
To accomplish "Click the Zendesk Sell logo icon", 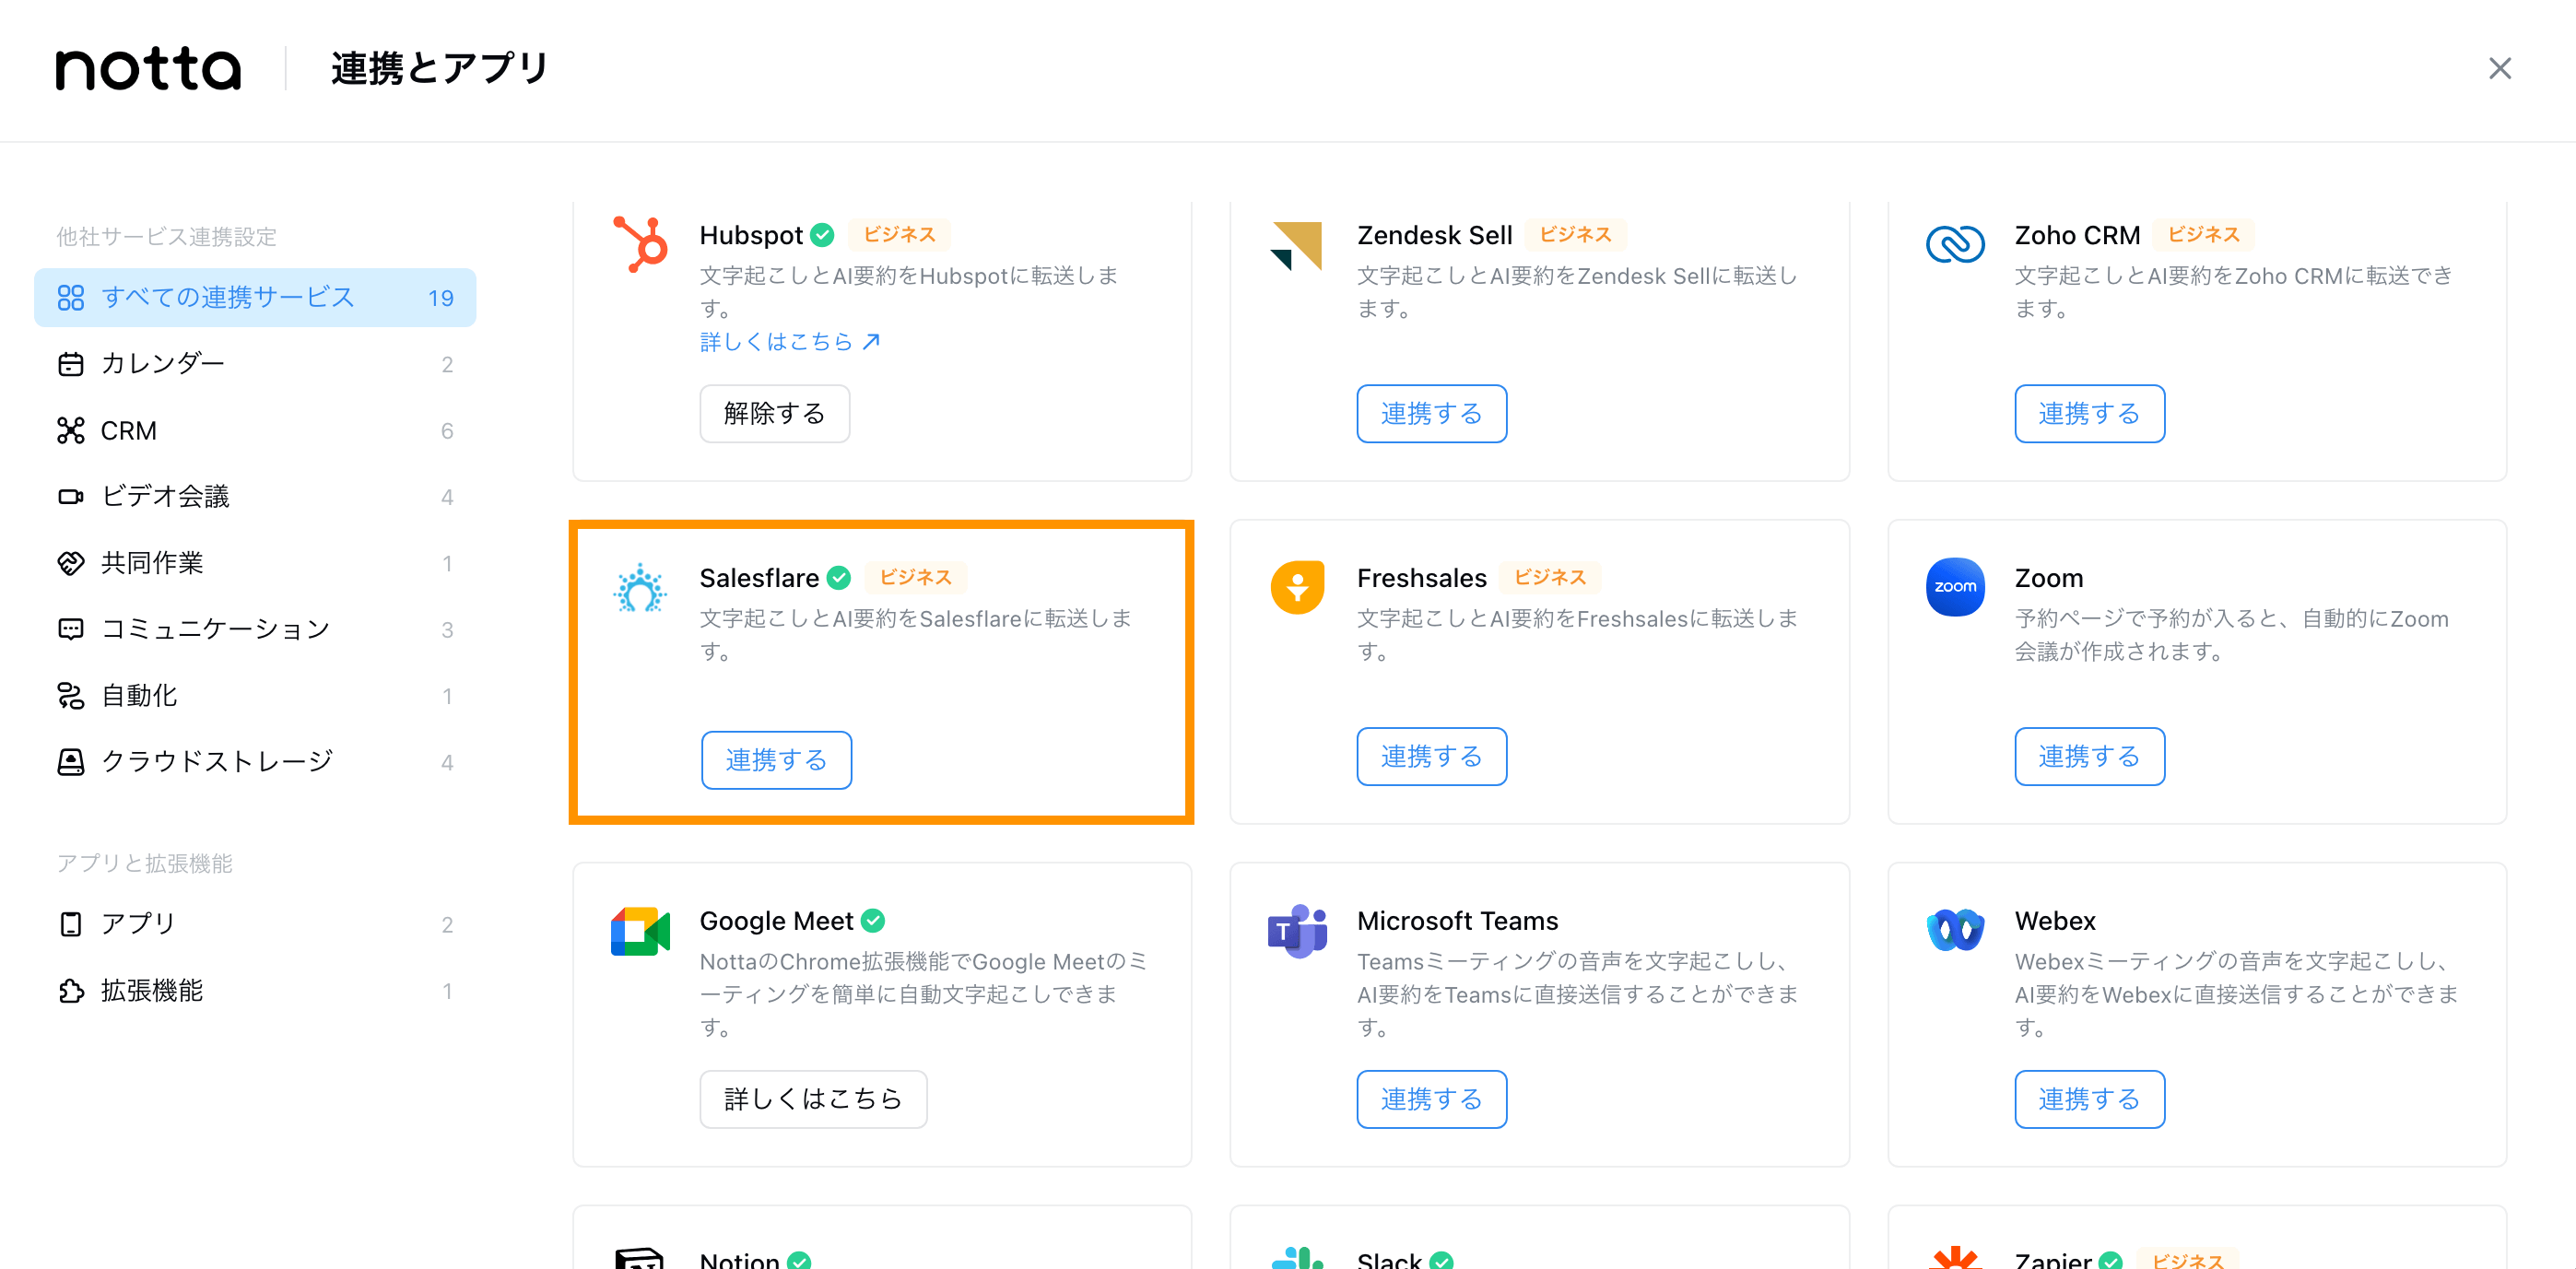I will point(1297,245).
